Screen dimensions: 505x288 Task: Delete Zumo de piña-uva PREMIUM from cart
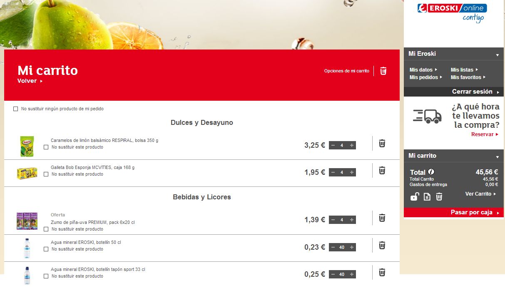tap(382, 218)
